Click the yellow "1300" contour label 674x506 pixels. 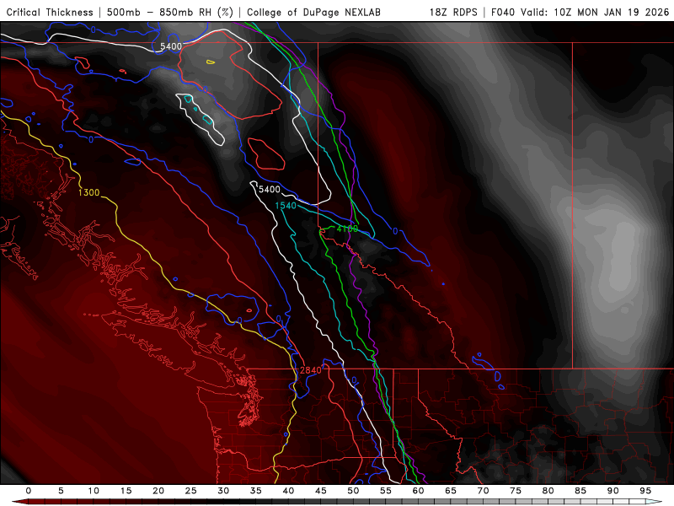[89, 192]
